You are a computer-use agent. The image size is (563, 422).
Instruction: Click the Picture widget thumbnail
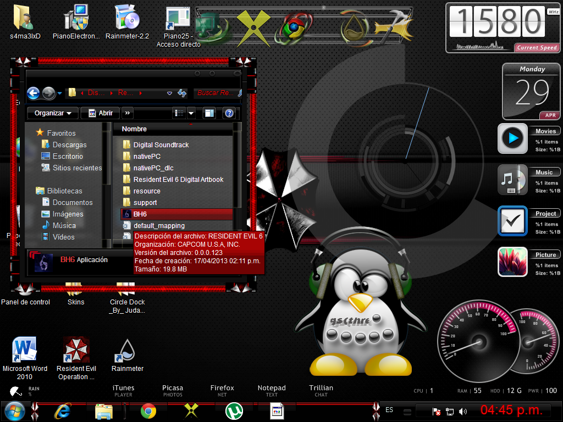[512, 262]
